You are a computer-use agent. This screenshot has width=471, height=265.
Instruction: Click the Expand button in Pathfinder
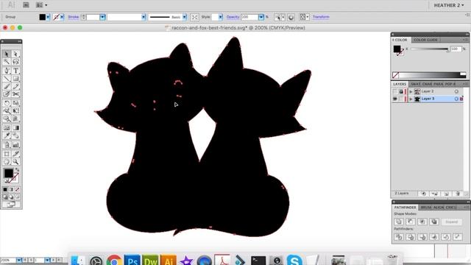point(451,222)
